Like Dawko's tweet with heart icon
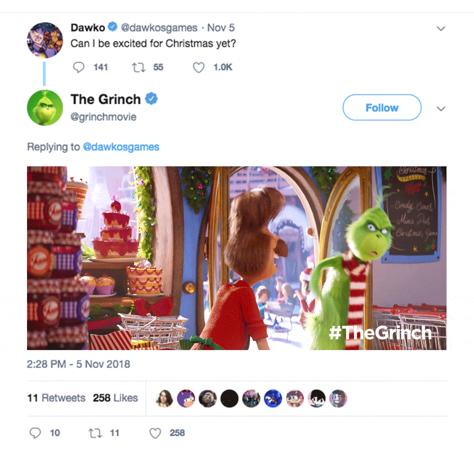 (199, 67)
